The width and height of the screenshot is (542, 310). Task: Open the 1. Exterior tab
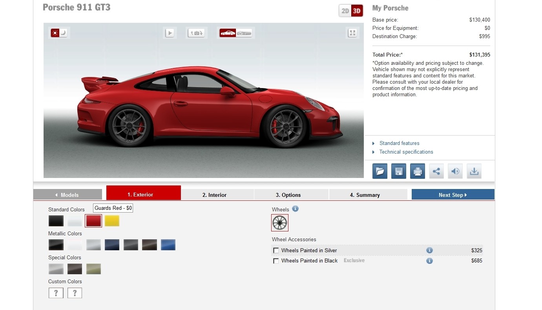coord(144,193)
